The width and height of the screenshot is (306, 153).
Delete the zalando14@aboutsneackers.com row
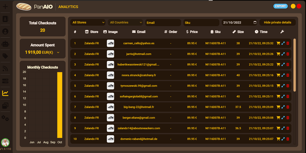click(288, 128)
